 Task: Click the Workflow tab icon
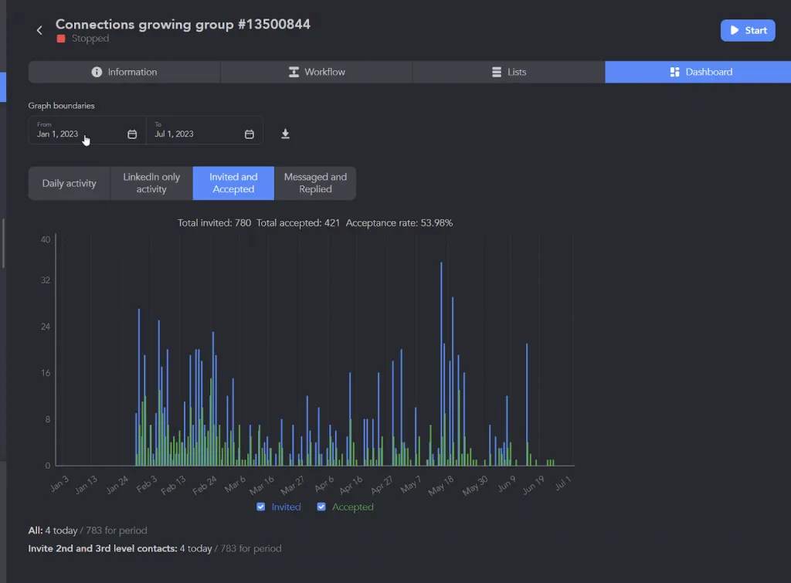[294, 72]
